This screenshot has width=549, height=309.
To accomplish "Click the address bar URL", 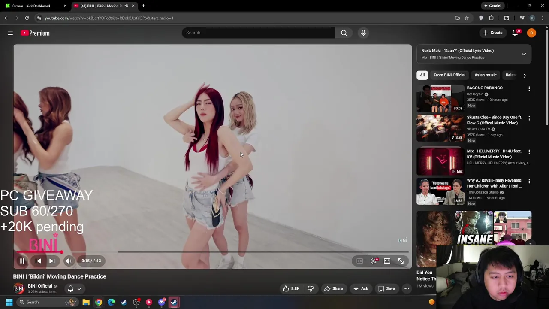I will coord(109,18).
